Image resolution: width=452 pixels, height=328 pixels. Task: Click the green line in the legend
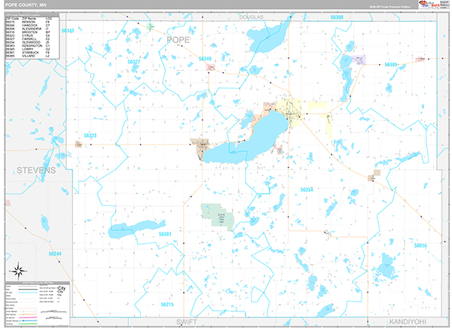pyautogui.click(x=28, y=323)
